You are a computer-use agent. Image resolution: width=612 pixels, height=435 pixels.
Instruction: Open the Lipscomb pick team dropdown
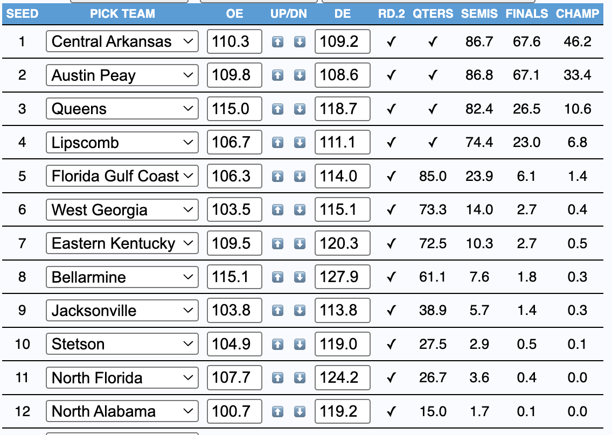point(122,143)
